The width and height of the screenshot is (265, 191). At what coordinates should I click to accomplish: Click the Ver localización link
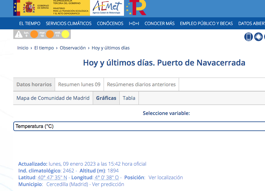[x=166, y=177]
